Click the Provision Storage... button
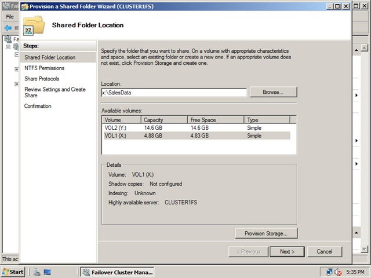Viewport: 371px width, 278px height. pyautogui.click(x=266, y=233)
